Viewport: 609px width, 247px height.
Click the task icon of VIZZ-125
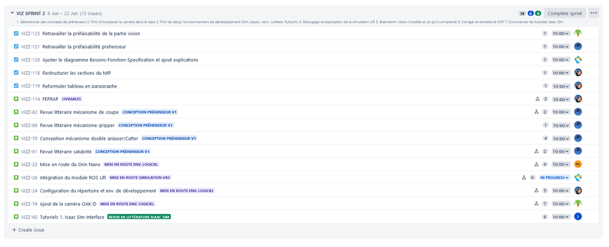pos(16,33)
